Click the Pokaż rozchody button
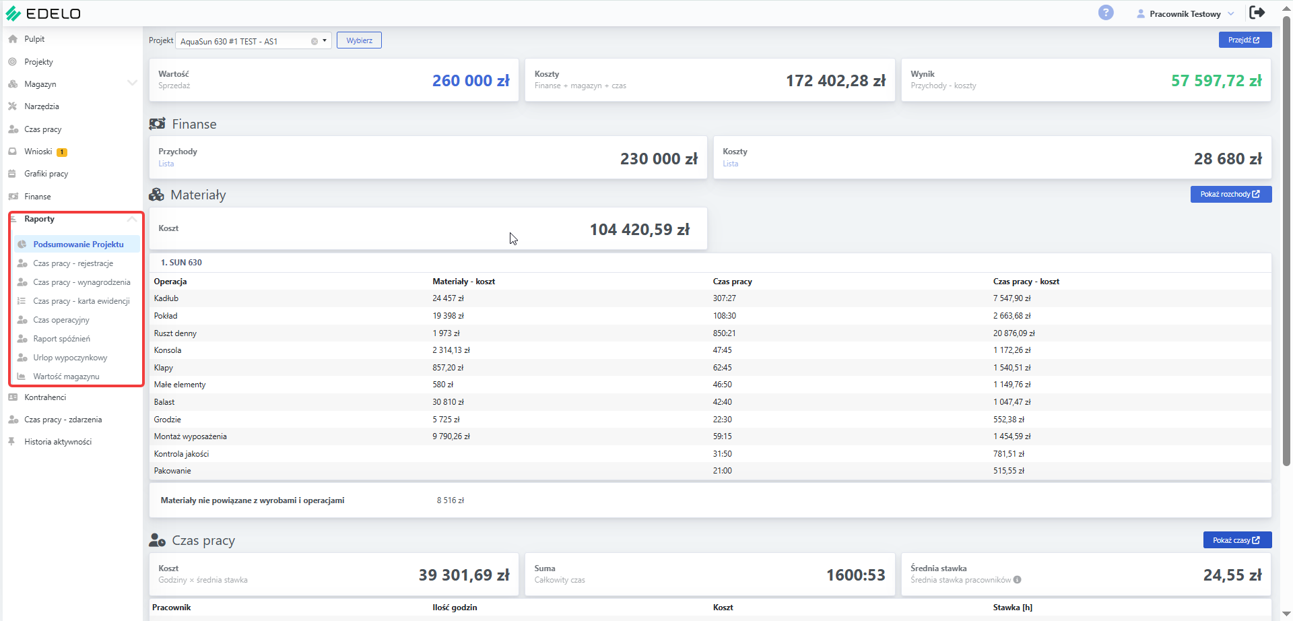 (1230, 194)
